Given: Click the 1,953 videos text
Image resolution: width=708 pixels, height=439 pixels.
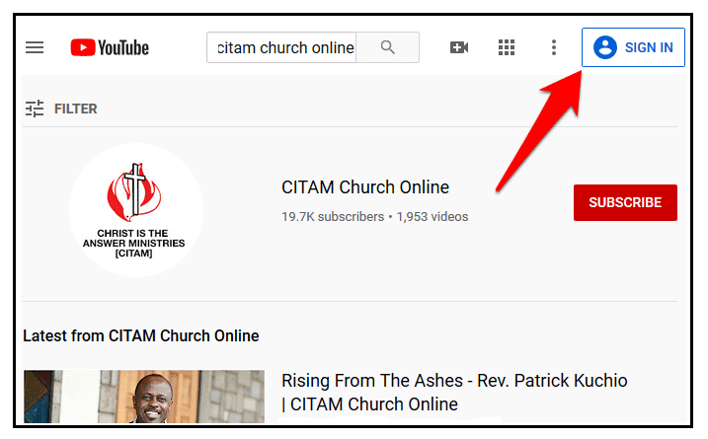Looking at the screenshot, I should tap(433, 217).
